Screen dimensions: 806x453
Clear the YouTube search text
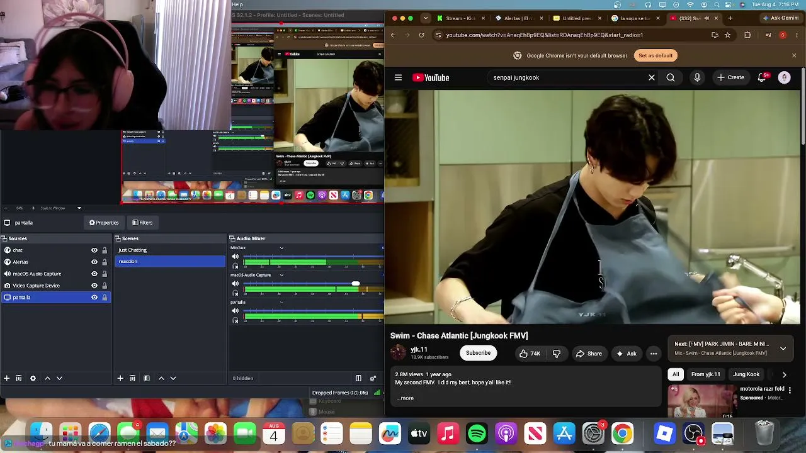652,77
